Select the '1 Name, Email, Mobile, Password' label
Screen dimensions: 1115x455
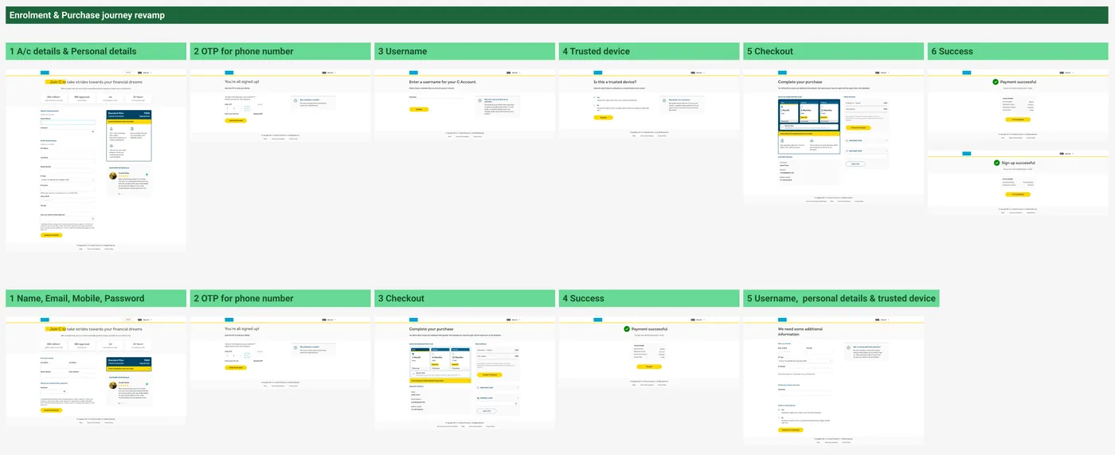click(x=77, y=299)
